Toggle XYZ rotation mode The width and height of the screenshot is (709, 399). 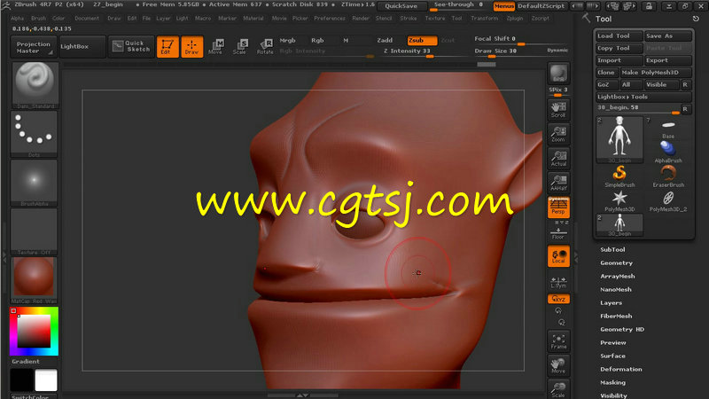coord(558,299)
